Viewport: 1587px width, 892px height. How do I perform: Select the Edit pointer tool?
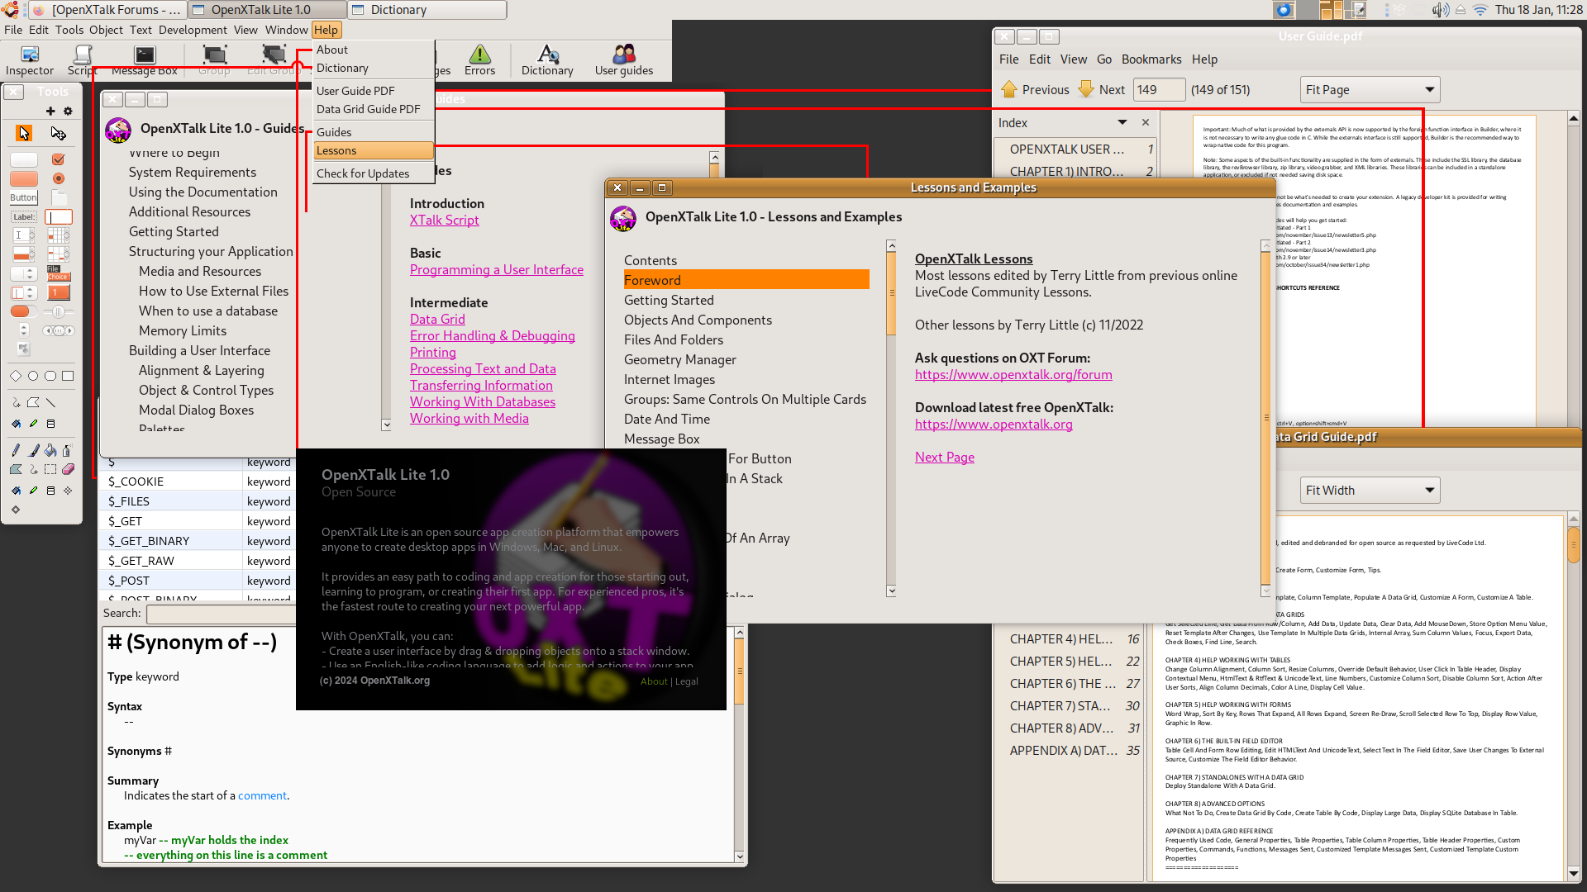pos(58,133)
